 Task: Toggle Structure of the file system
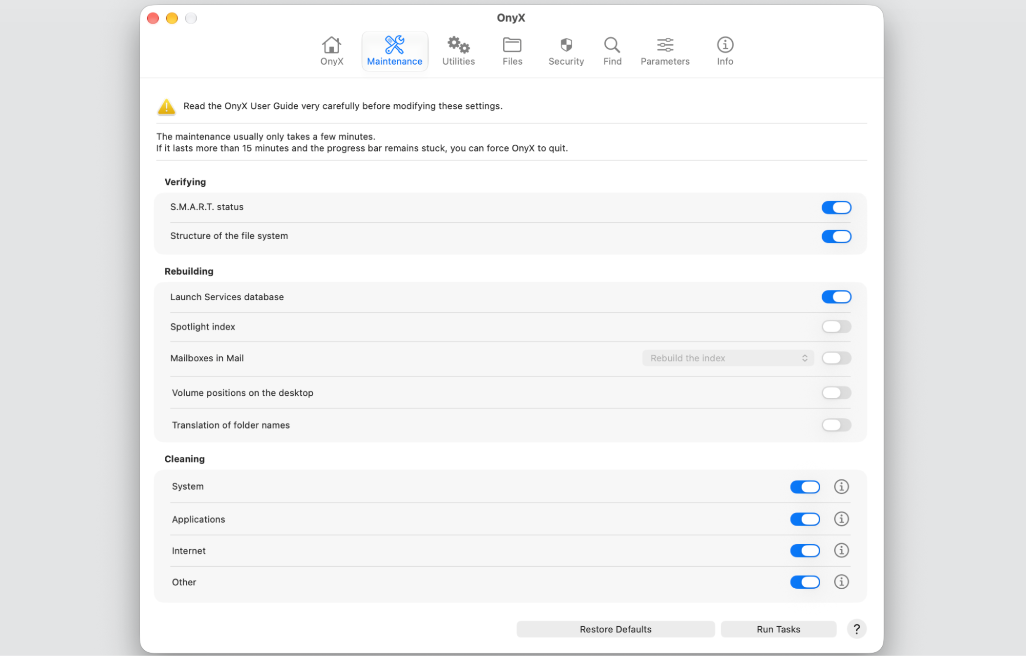836,236
